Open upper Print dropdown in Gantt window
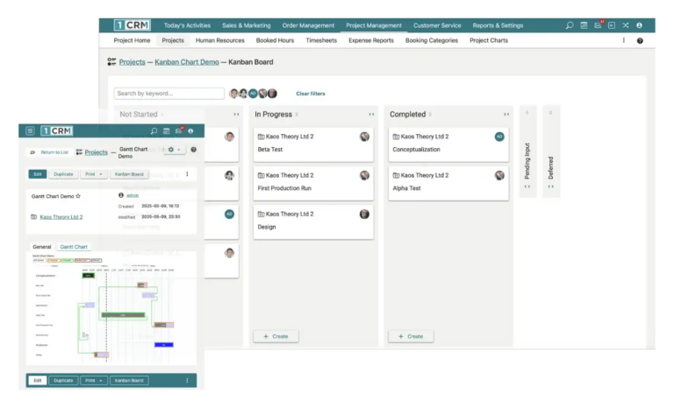This screenshot has height=408, width=674. click(x=93, y=174)
